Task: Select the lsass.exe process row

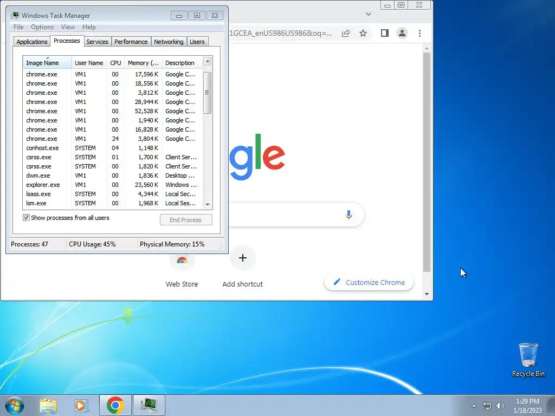Action: (x=113, y=194)
